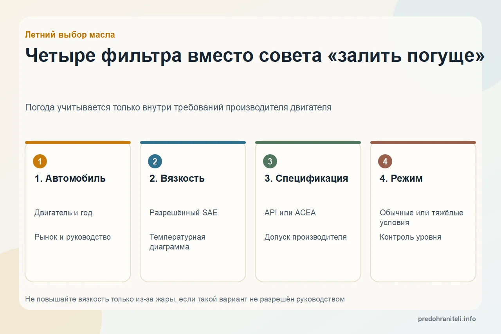Image resolution: width=501 pixels, height=334 pixels.
Task: Click the orange number 1 badge
Action: [x=40, y=161]
